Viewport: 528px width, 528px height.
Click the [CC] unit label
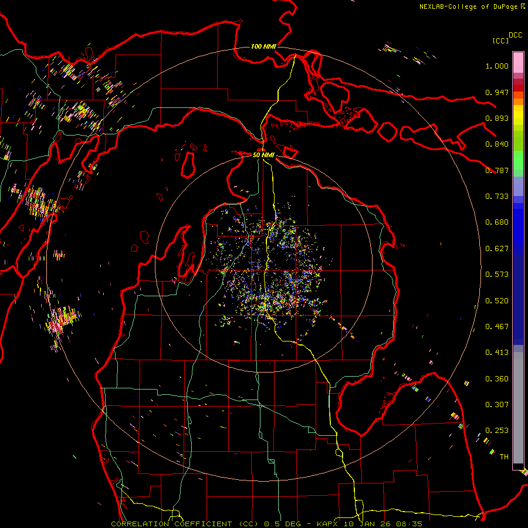coord(500,40)
